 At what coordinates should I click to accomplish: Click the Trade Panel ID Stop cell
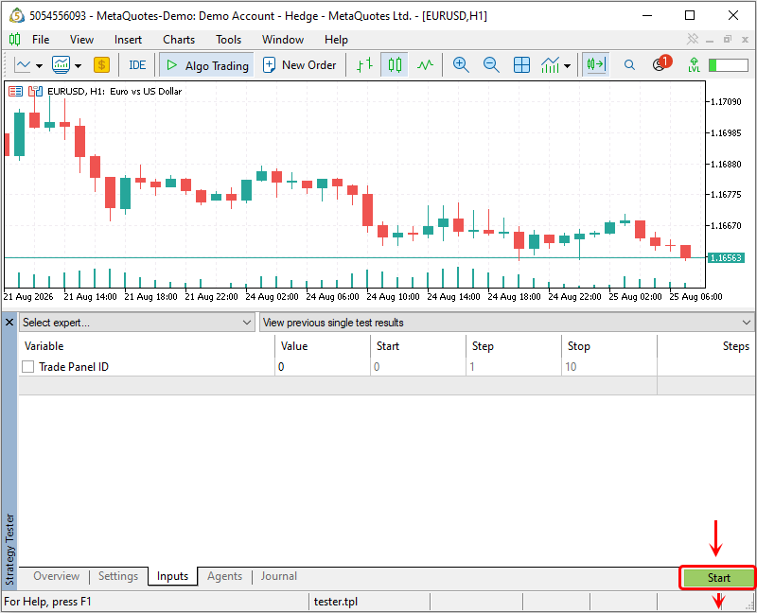pyautogui.click(x=609, y=367)
